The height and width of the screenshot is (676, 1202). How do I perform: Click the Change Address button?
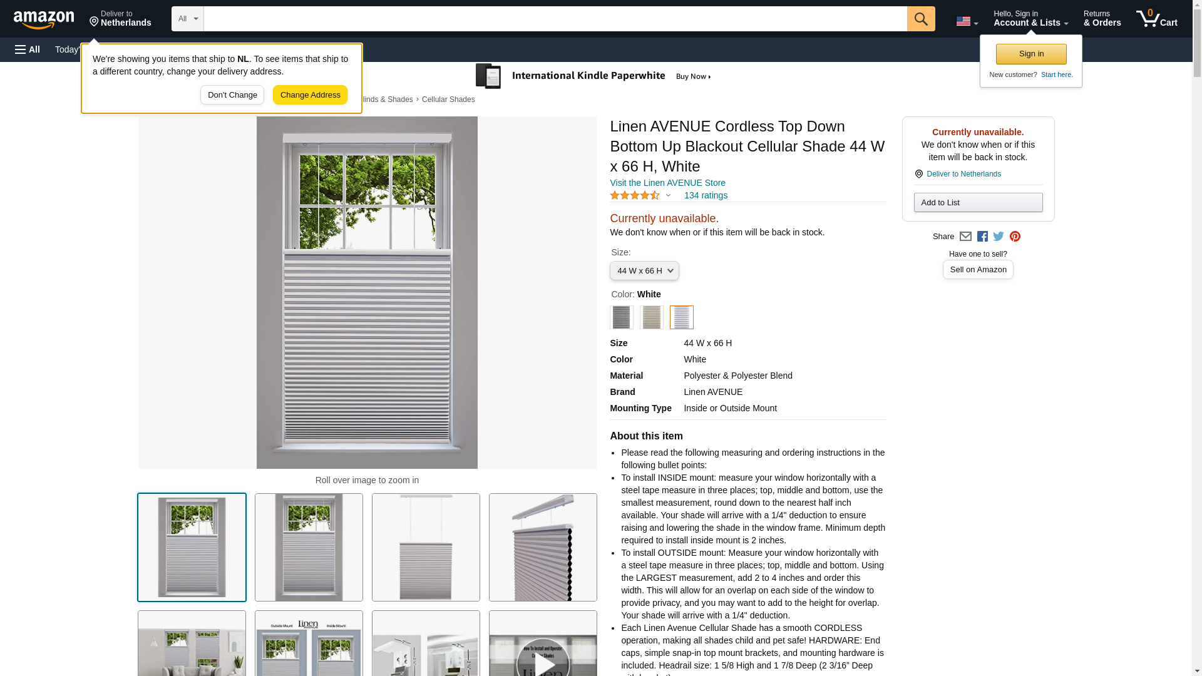310,95
